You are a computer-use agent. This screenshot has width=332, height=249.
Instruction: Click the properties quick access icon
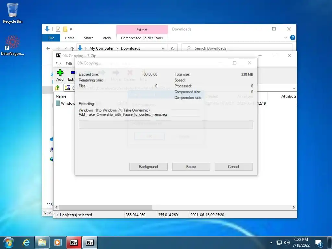(58, 29)
